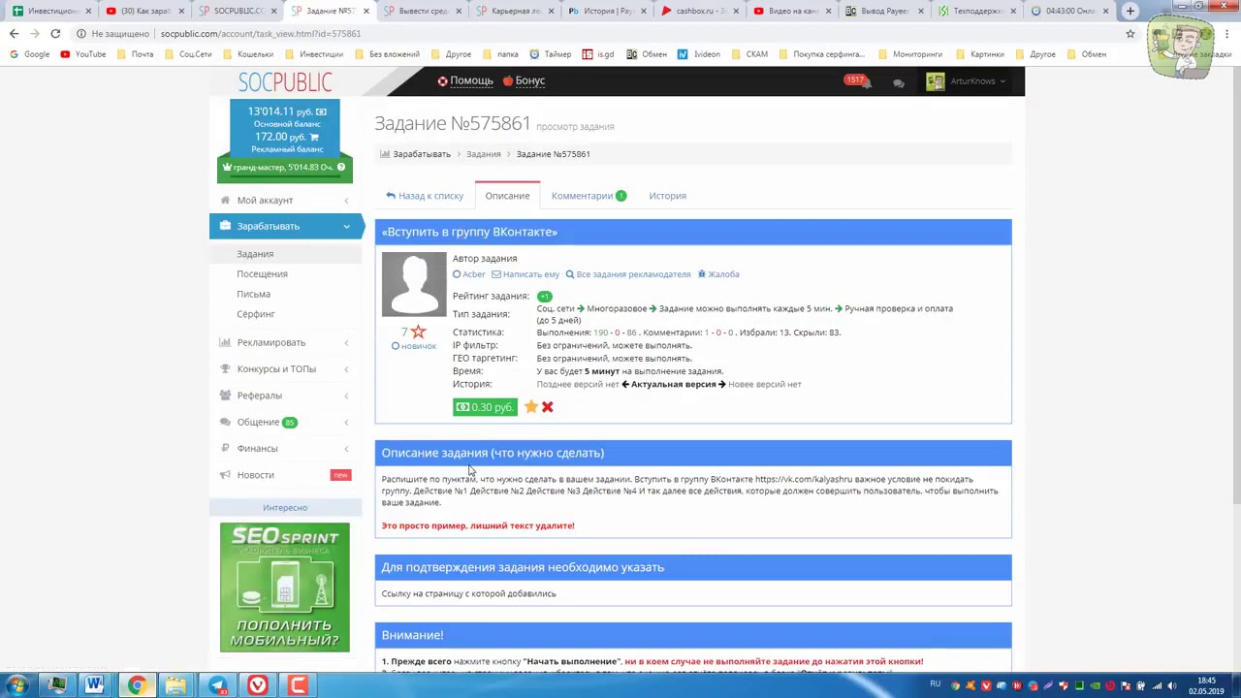Expand the Рекламировать sidebar section
Image resolution: width=1241 pixels, height=698 pixels.
point(285,342)
